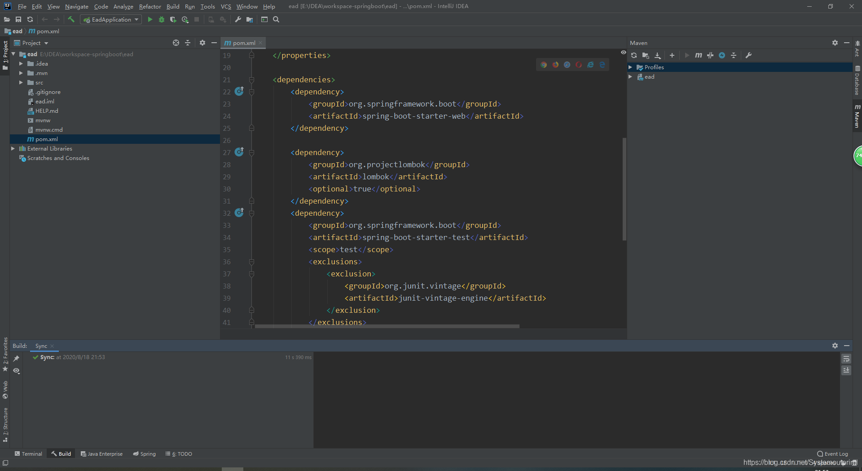Open the Event Log
The width and height of the screenshot is (862, 471).
[833, 454]
